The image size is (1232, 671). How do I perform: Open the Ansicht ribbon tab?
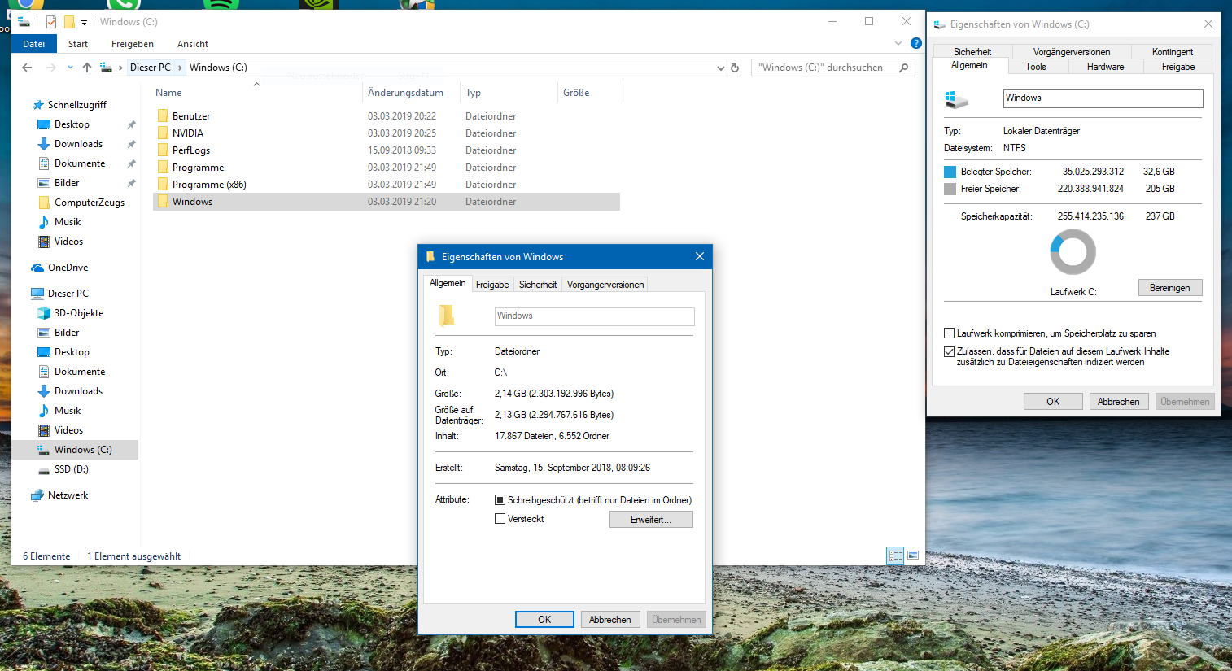coord(193,44)
